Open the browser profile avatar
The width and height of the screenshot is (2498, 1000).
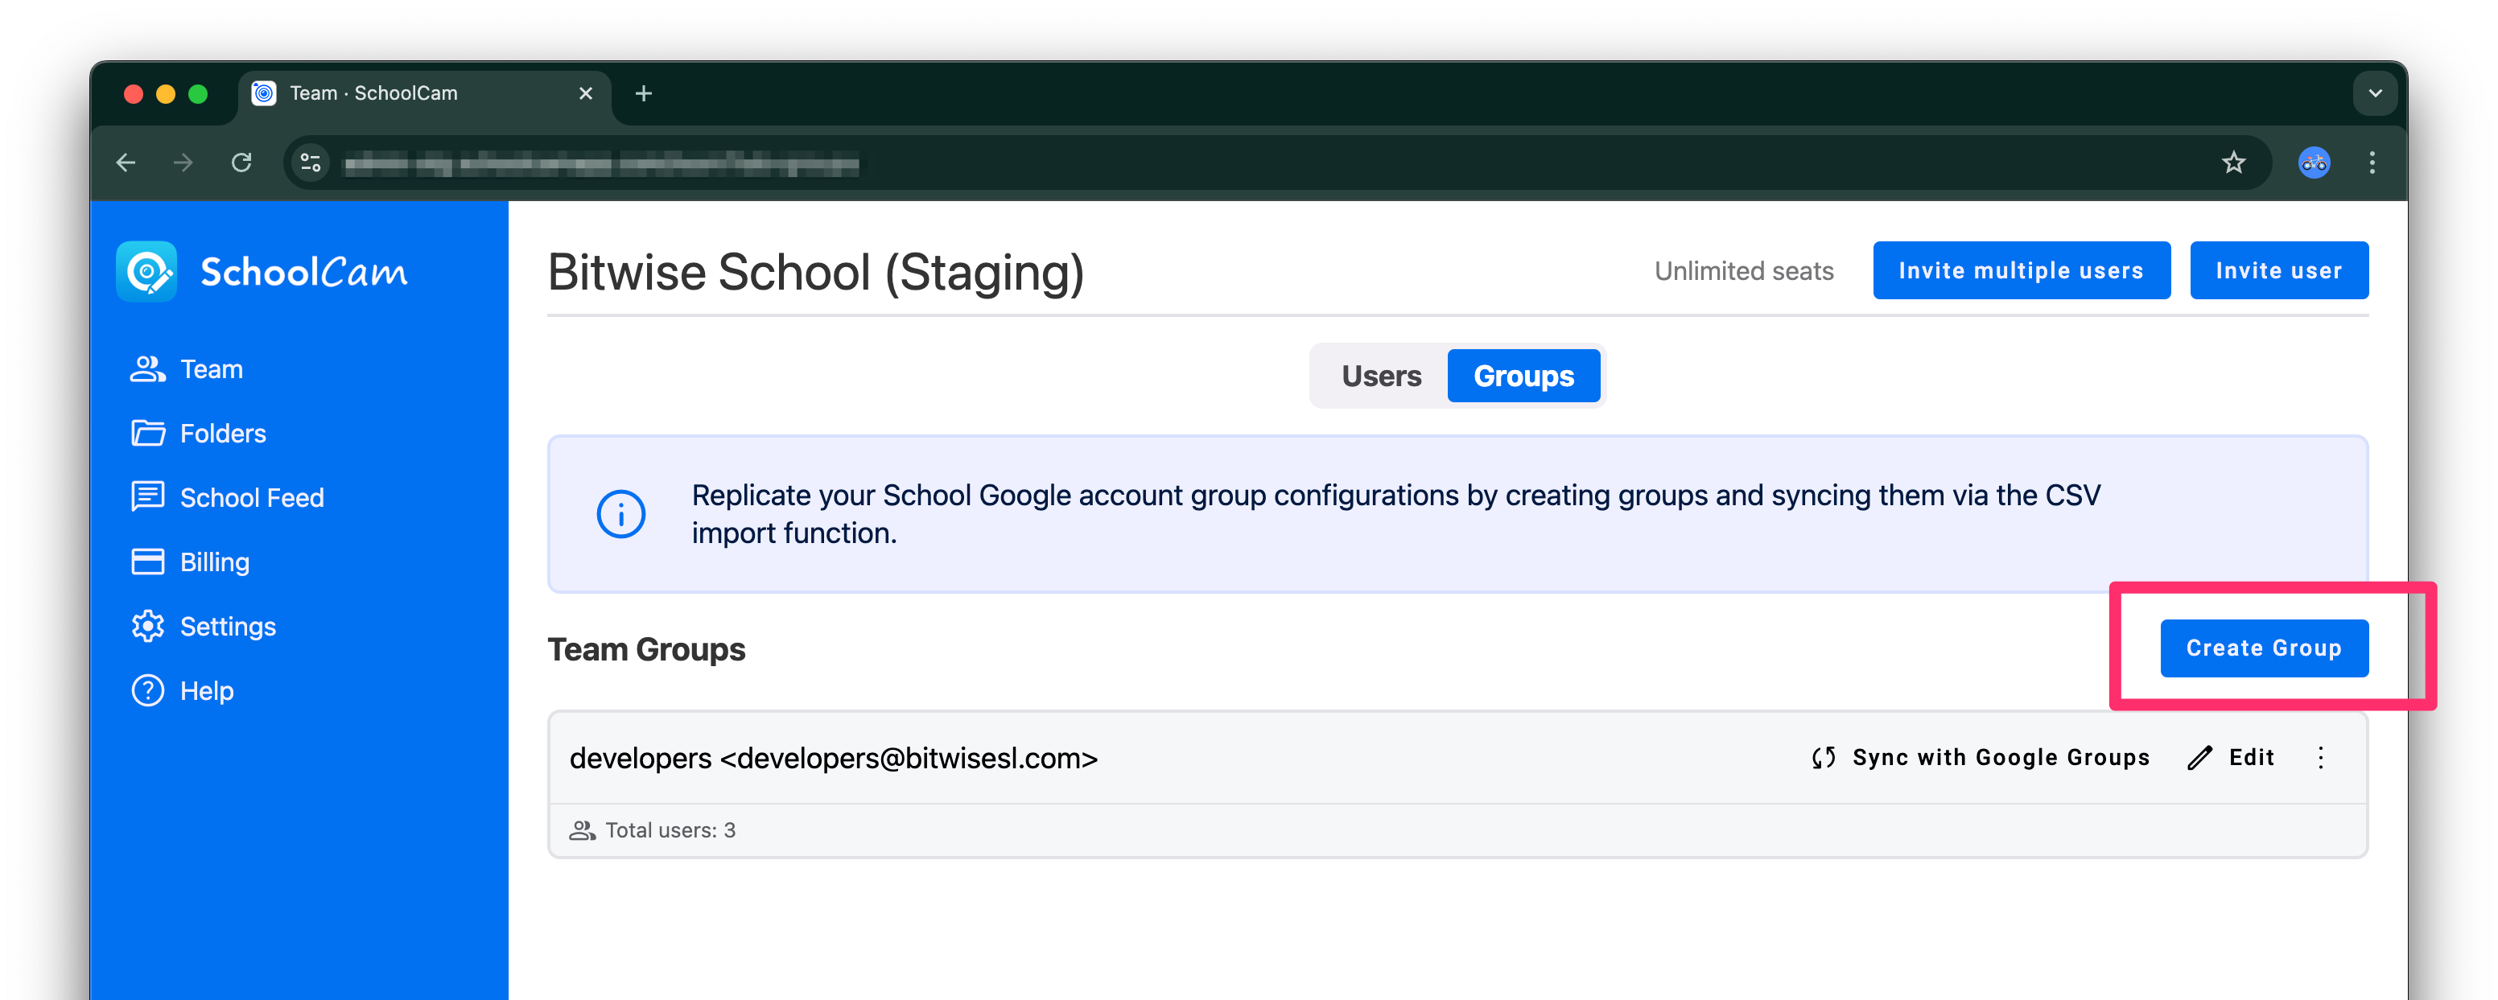click(x=2314, y=163)
